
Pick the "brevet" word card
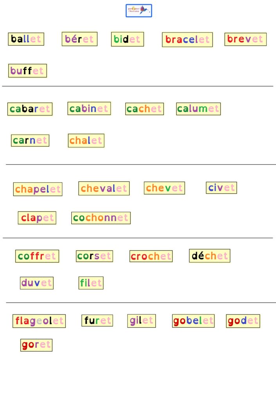[x=245, y=39]
